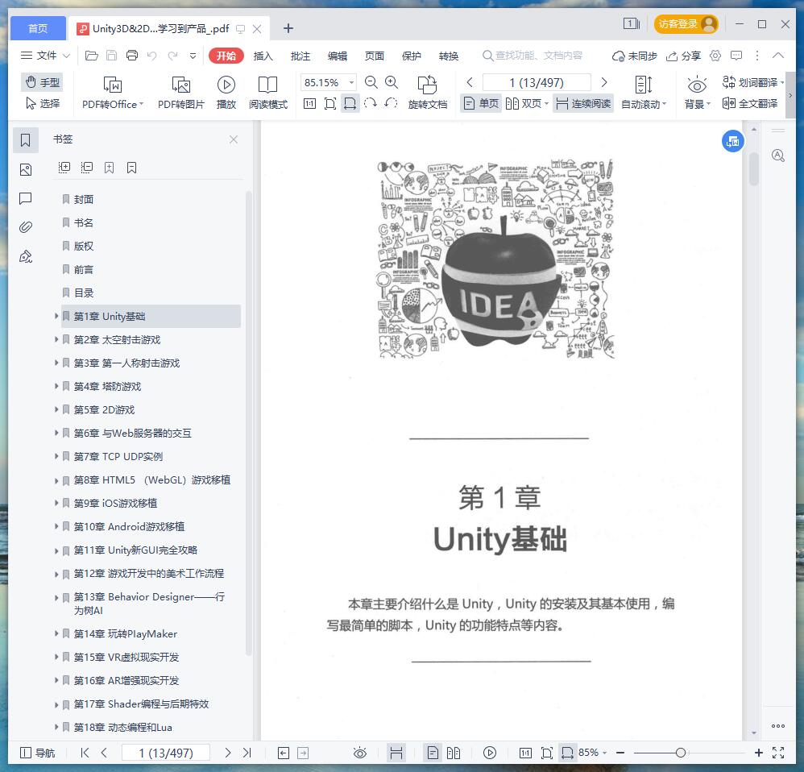Click the blue floating convert button

point(733,141)
